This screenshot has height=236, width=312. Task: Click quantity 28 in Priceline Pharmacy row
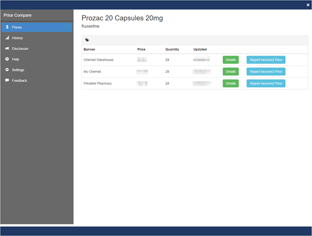tap(167, 83)
